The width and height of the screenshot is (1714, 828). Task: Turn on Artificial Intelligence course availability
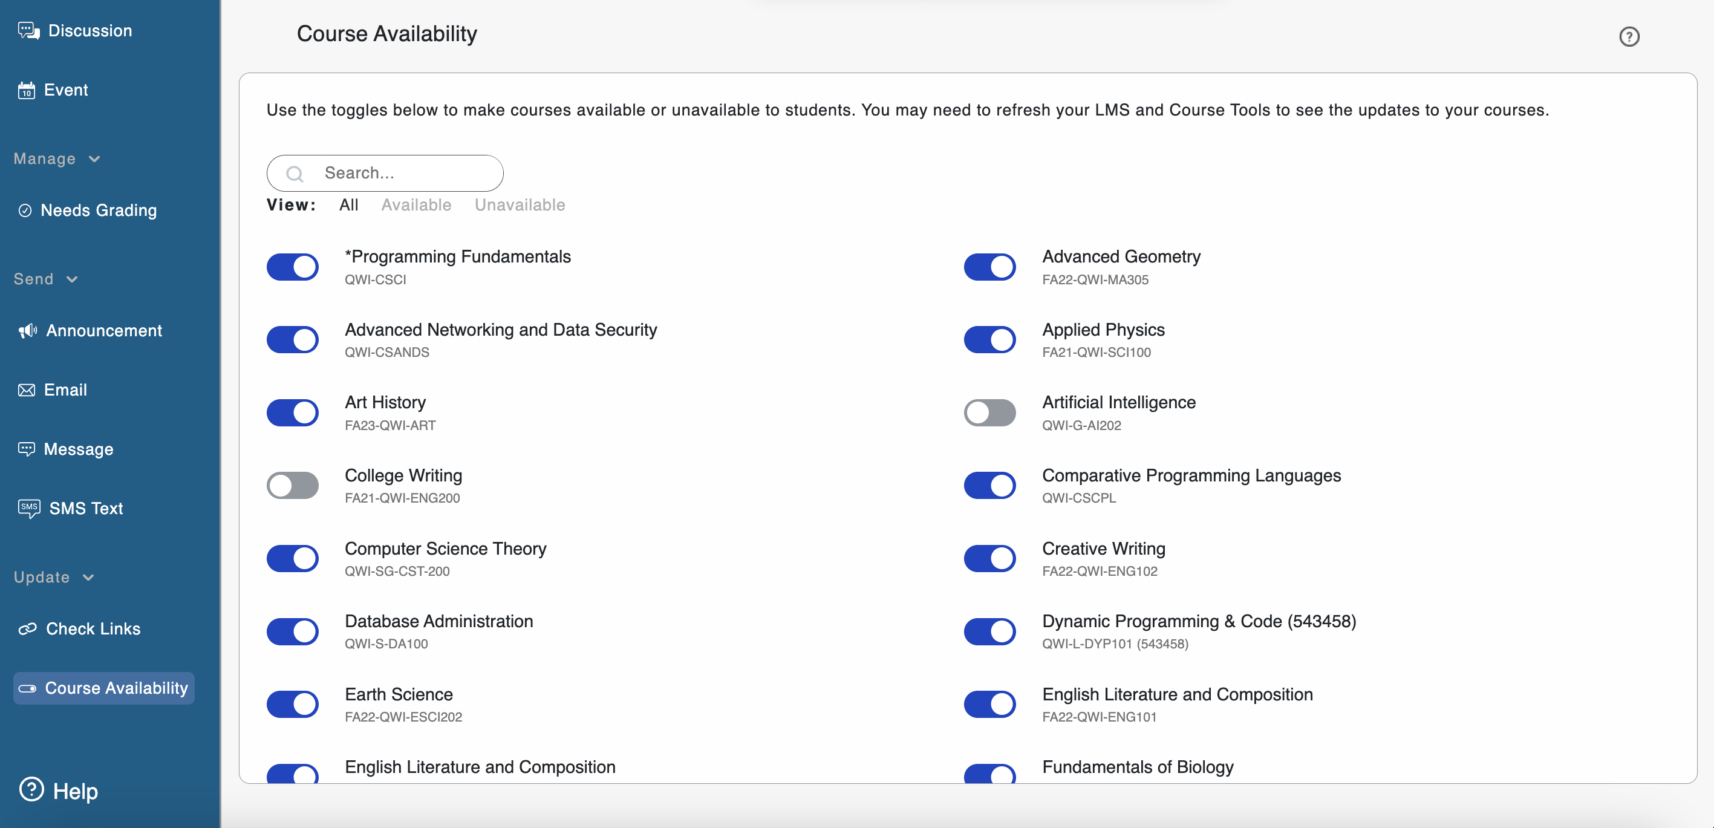[989, 412]
